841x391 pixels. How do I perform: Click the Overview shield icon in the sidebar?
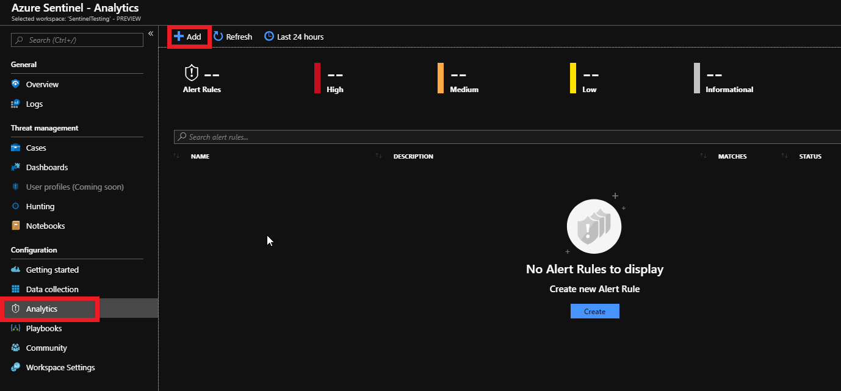tap(16, 84)
